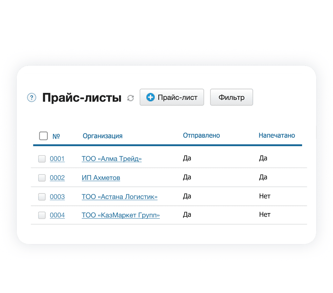Click the Напечатано column header

[276, 135]
